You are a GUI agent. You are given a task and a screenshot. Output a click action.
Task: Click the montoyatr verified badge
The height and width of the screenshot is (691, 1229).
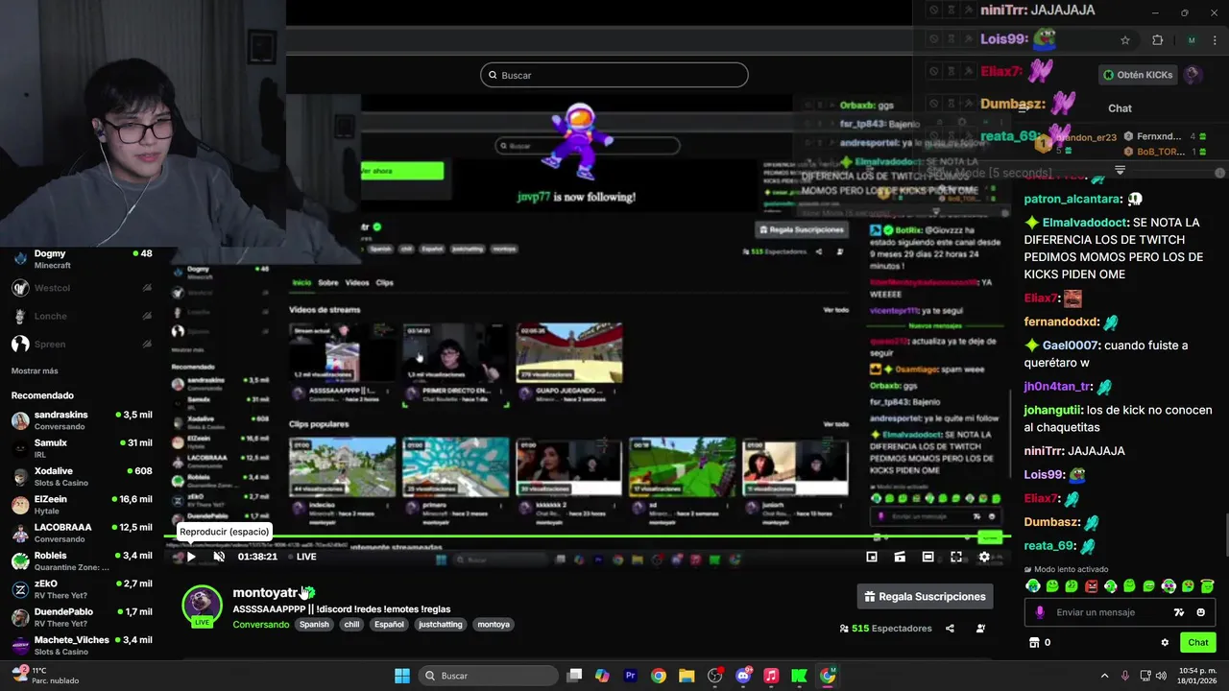[x=309, y=593]
